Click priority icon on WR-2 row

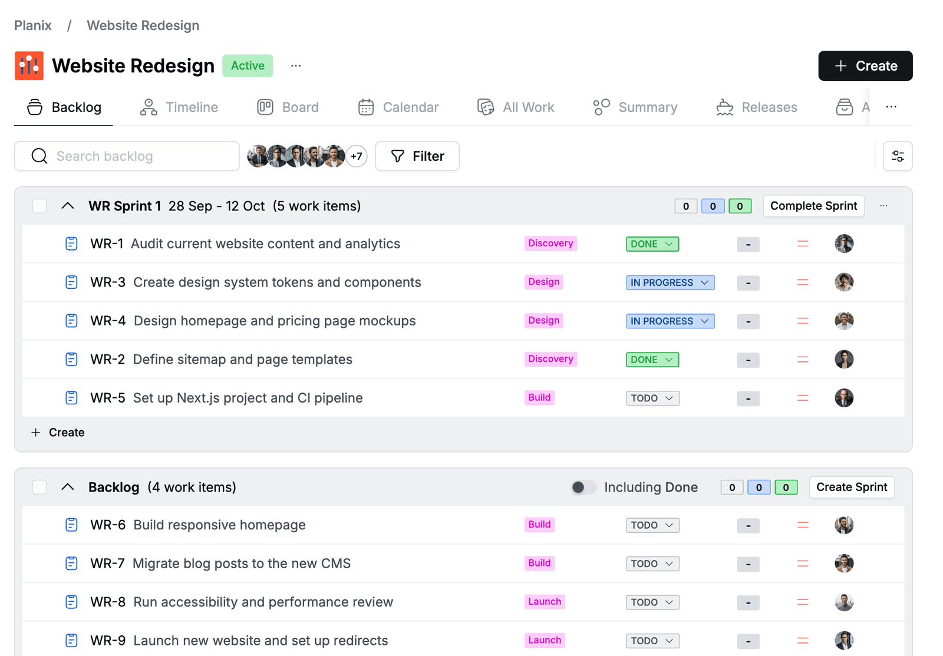pyautogui.click(x=803, y=360)
